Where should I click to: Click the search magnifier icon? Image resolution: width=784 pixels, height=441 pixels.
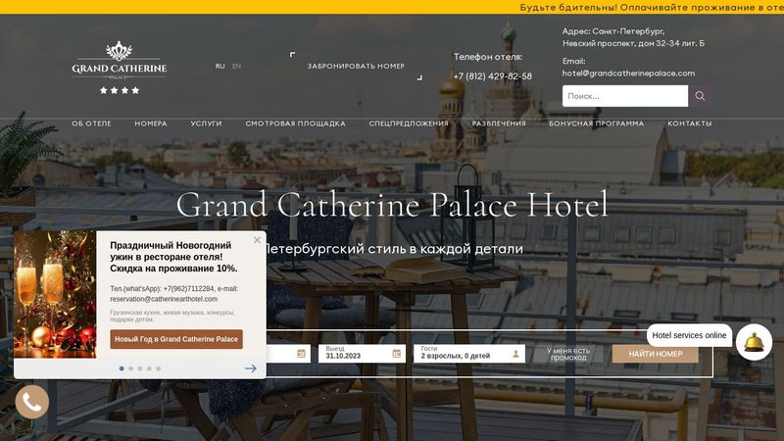700,96
